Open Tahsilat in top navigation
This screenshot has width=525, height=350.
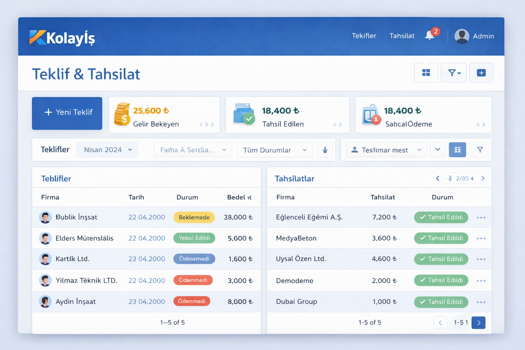pos(402,36)
